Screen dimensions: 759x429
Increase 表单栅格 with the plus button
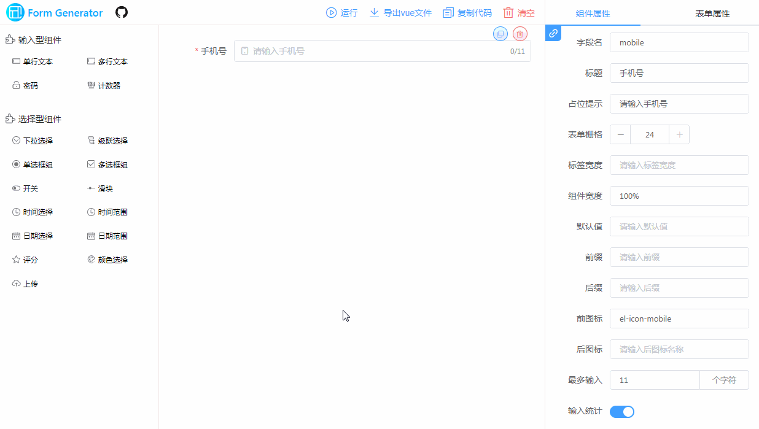coord(679,134)
